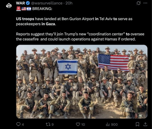
Task: Click the 20h timestamp
Action: (69, 3)
